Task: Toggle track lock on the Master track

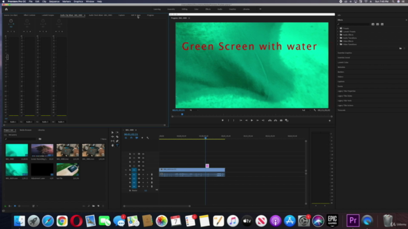Action: click(x=130, y=190)
